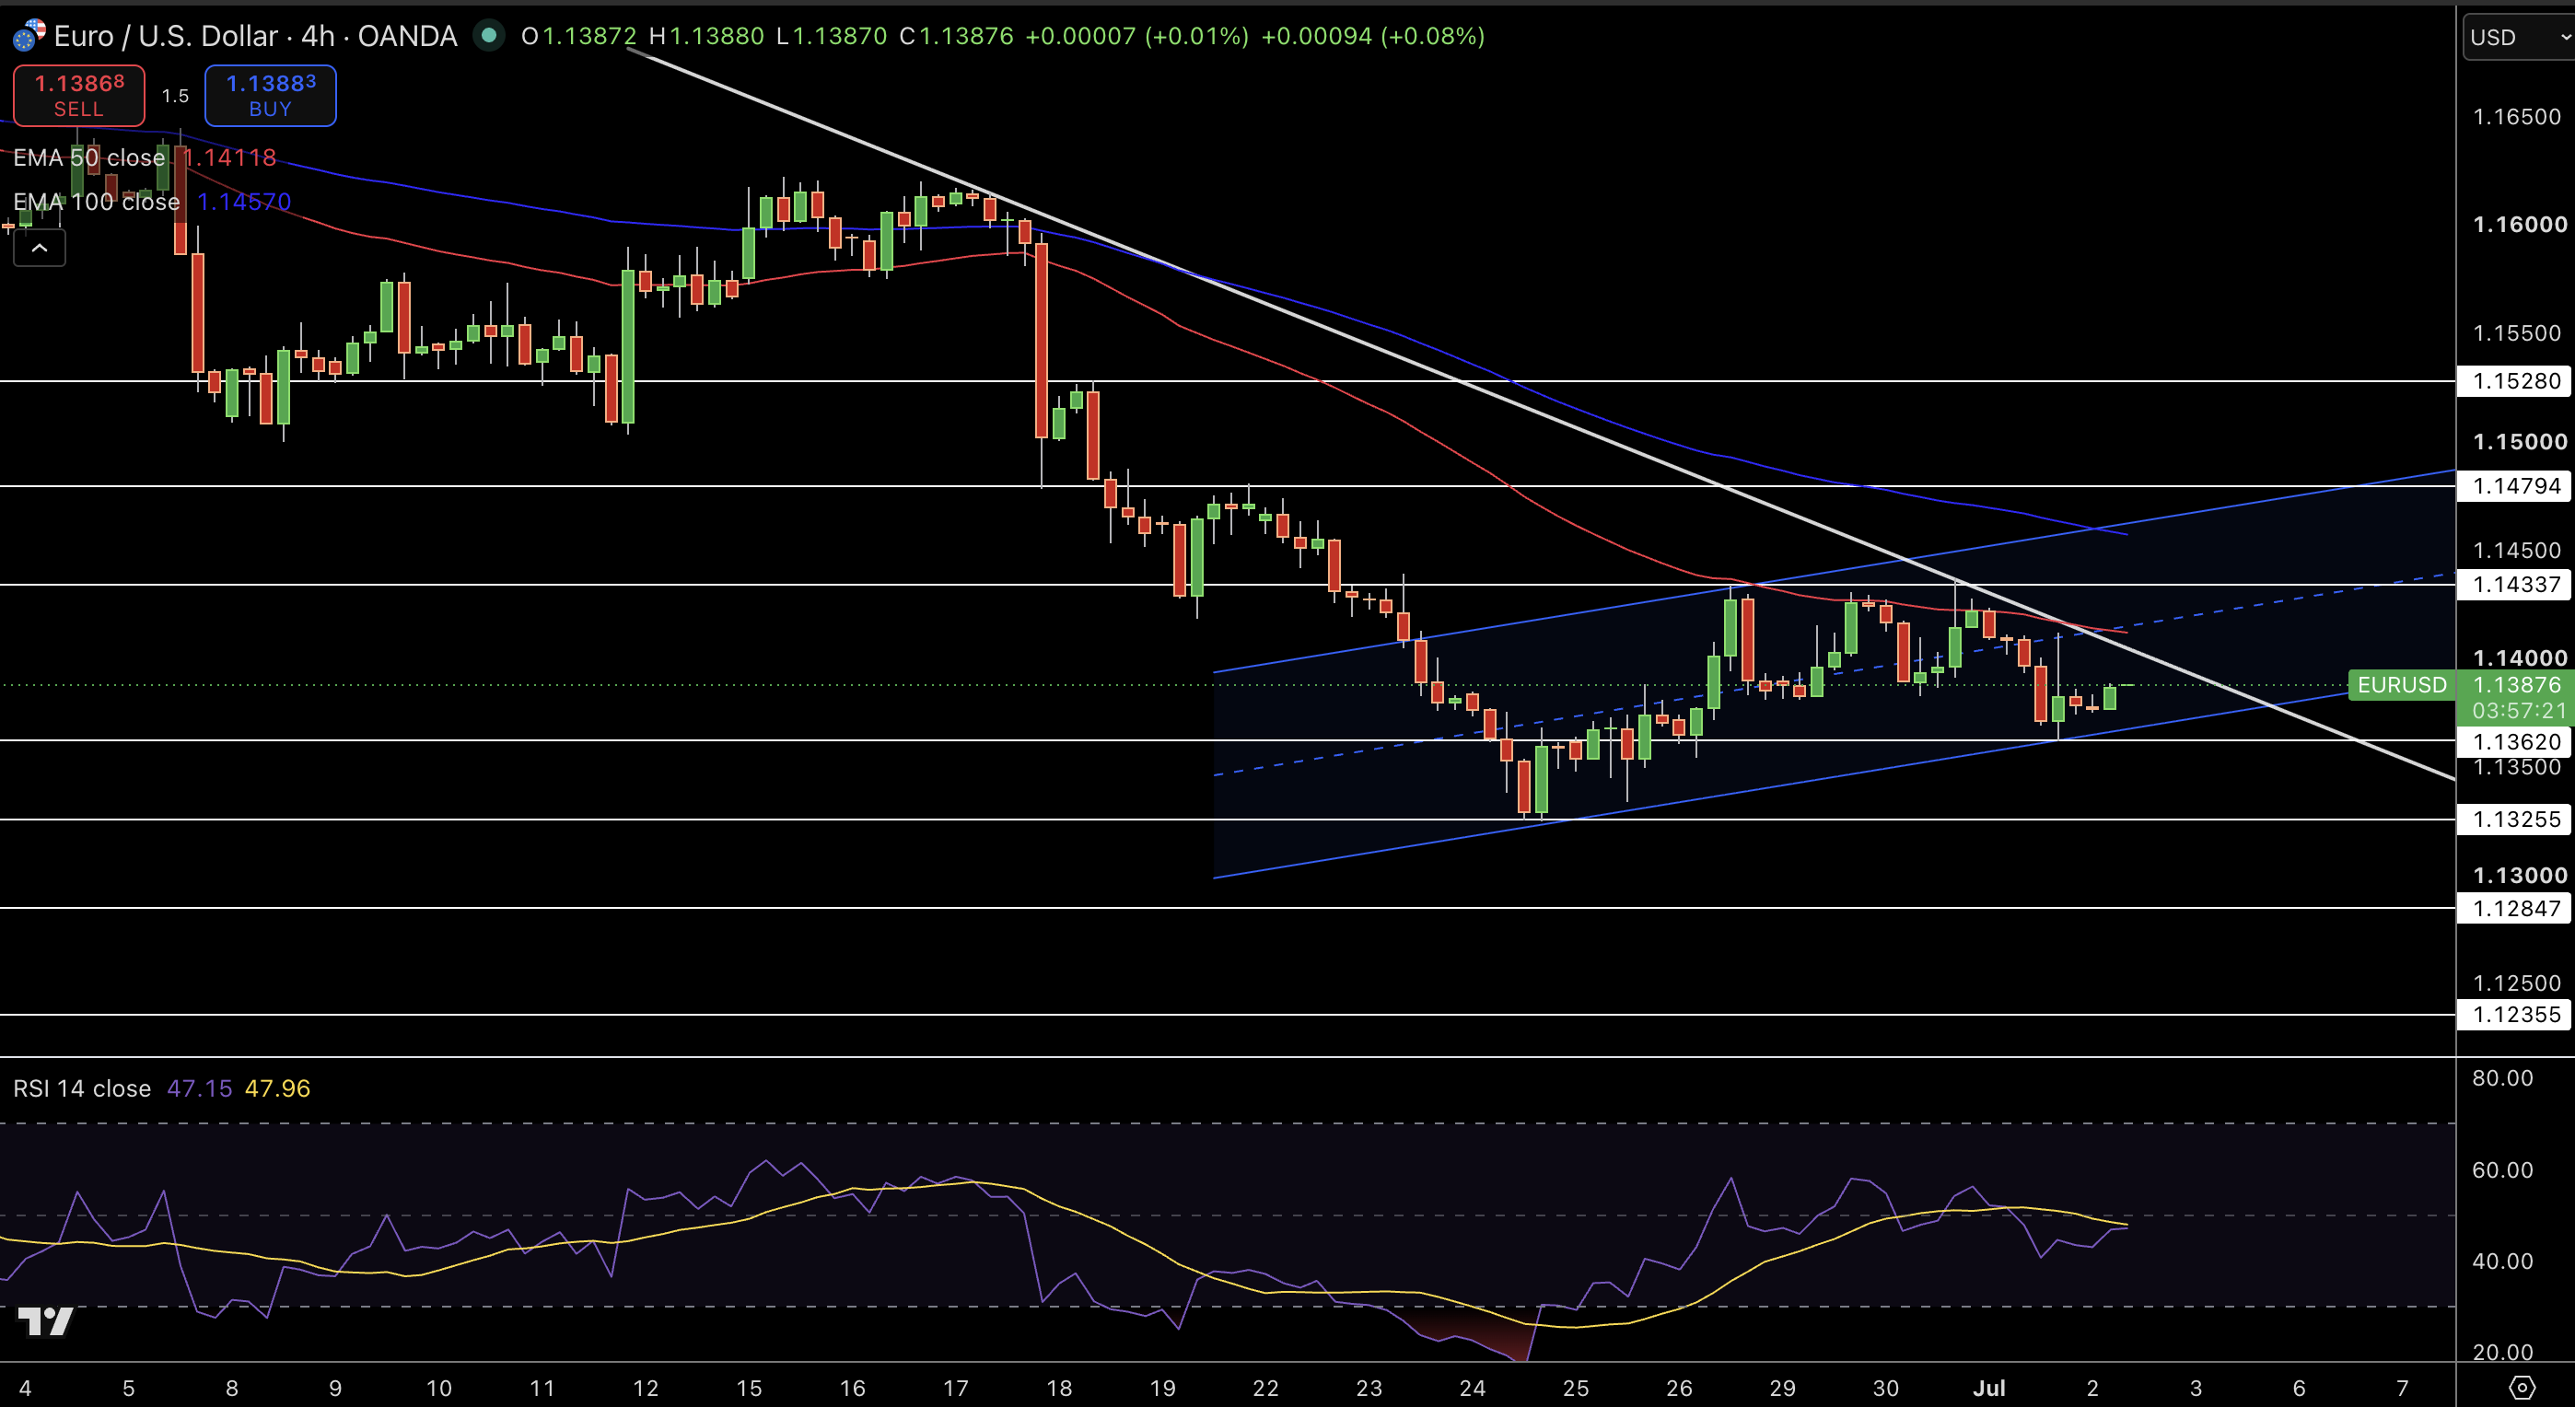Click the 1.13876 last price label
This screenshot has height=1407, width=2575.
[x=2515, y=684]
